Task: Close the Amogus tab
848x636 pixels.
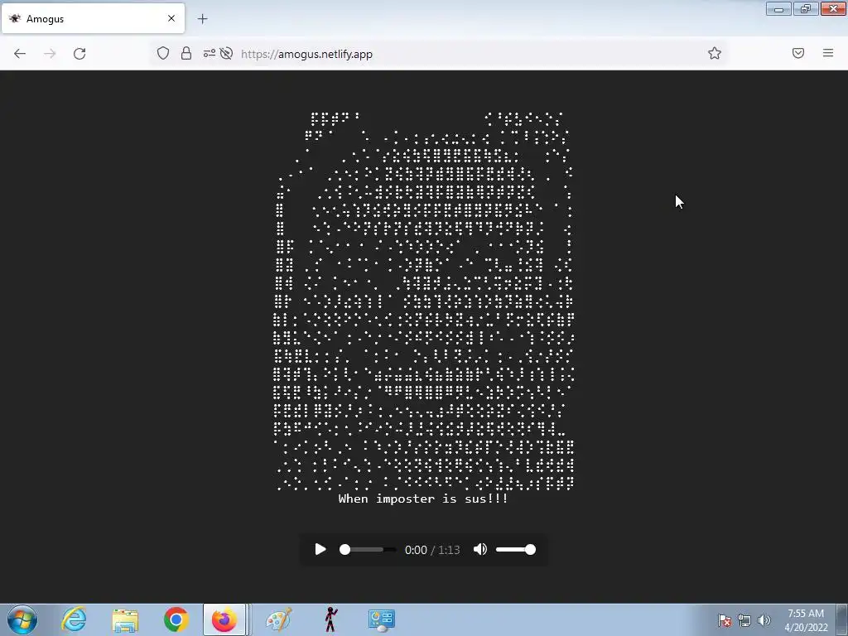Action: [171, 18]
